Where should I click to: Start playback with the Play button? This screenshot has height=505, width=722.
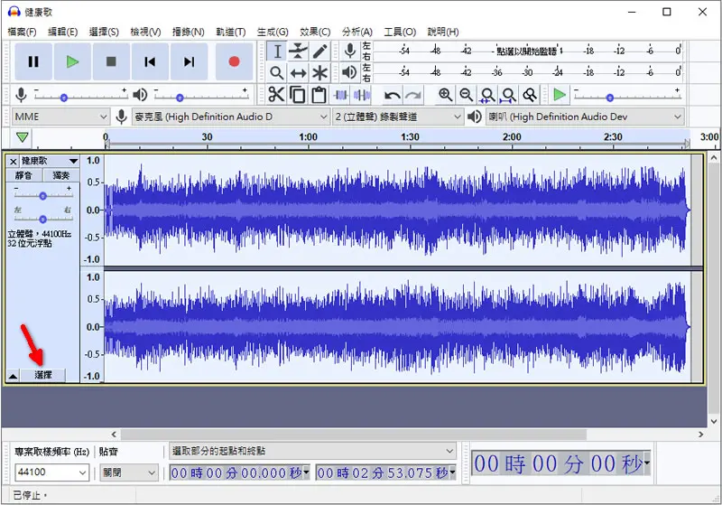pyautogui.click(x=72, y=61)
